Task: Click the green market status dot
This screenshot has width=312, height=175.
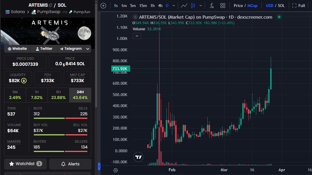Action: pos(279,17)
